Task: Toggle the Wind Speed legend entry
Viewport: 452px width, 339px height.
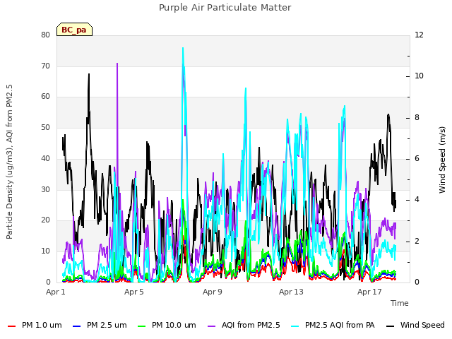Action: tap(415, 325)
